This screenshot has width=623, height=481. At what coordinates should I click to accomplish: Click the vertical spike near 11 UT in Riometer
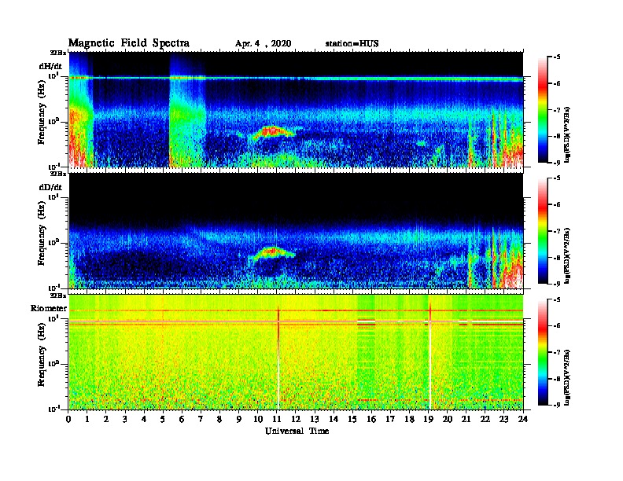coord(278,357)
